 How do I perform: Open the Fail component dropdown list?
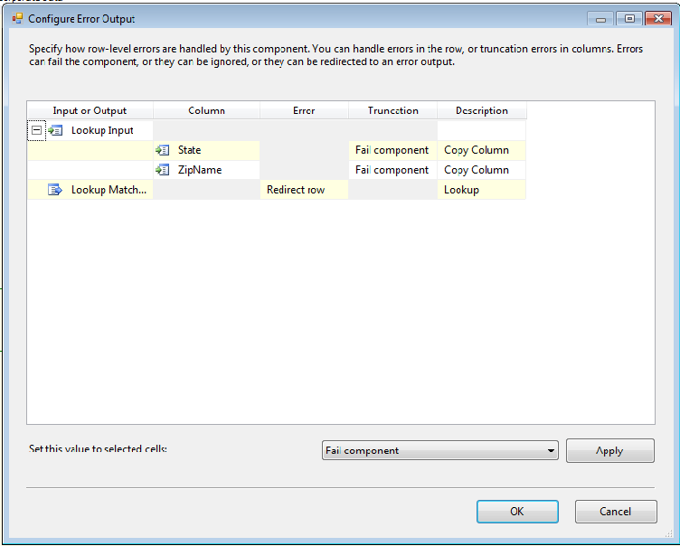tap(551, 450)
